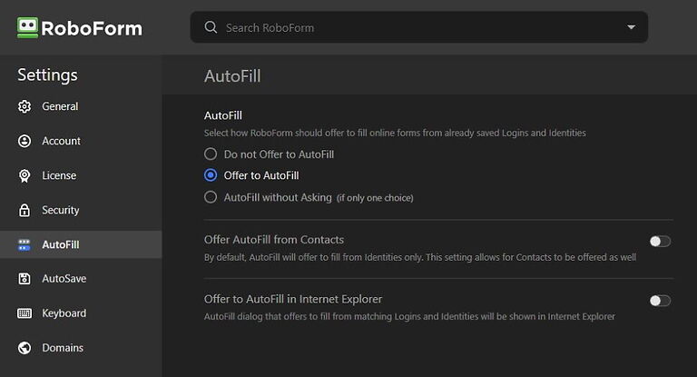Viewport: 697px width, 377px height.
Task: Click the search magnifier icon
Action: coord(211,27)
